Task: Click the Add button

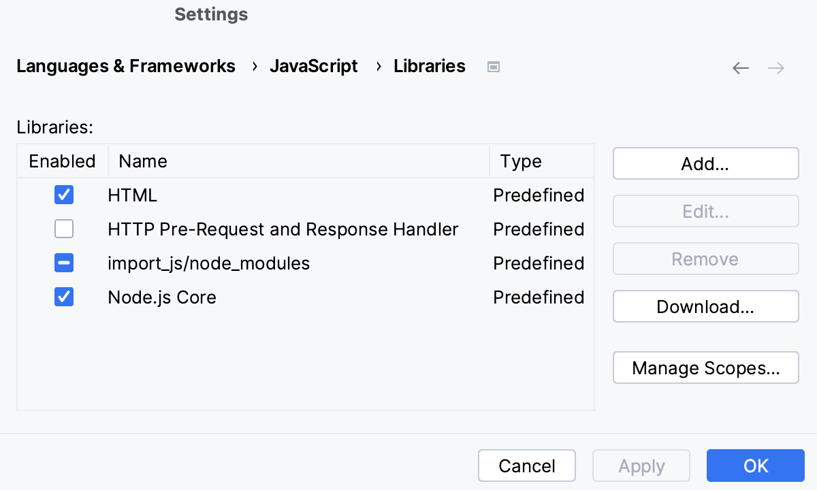Action: 705,163
